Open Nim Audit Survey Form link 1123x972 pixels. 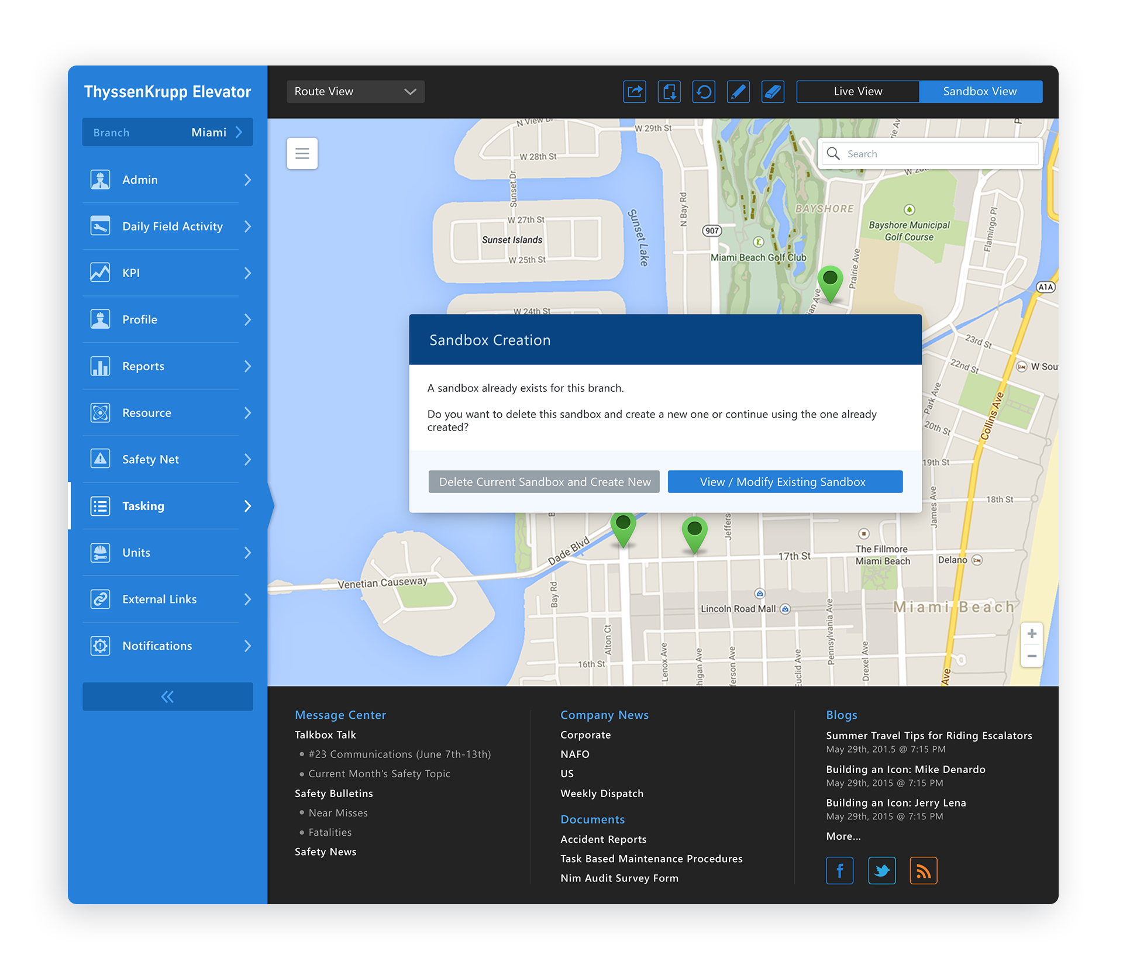tap(619, 878)
